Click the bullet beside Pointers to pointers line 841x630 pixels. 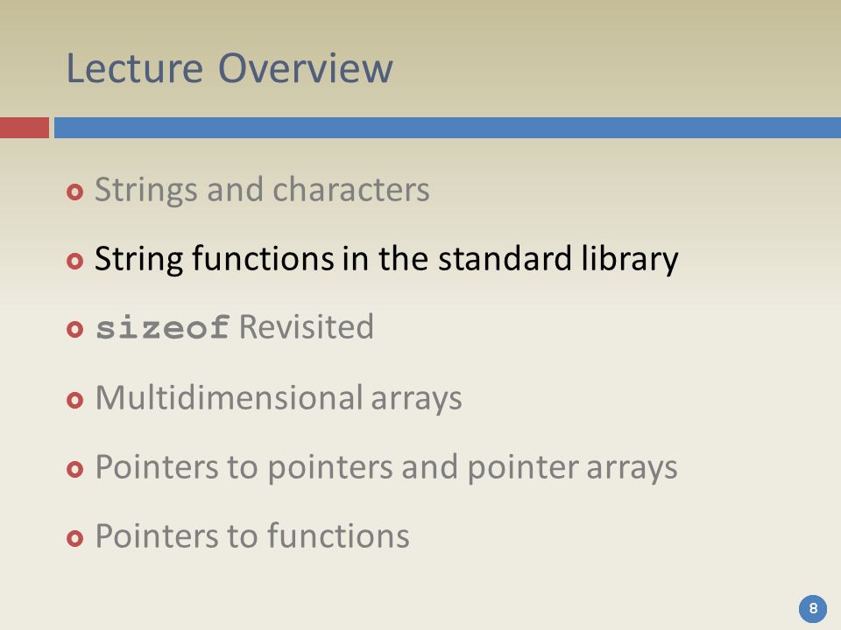coord(75,469)
